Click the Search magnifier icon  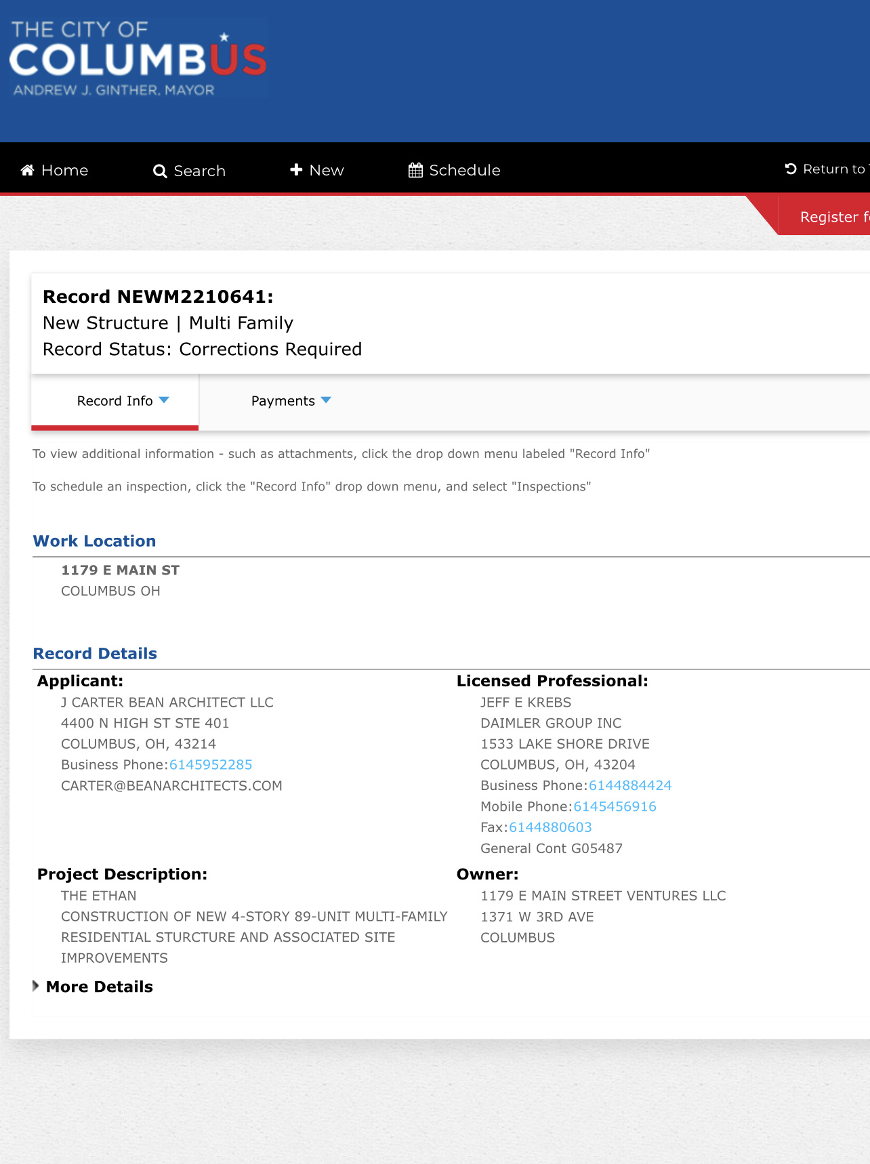[x=160, y=171]
